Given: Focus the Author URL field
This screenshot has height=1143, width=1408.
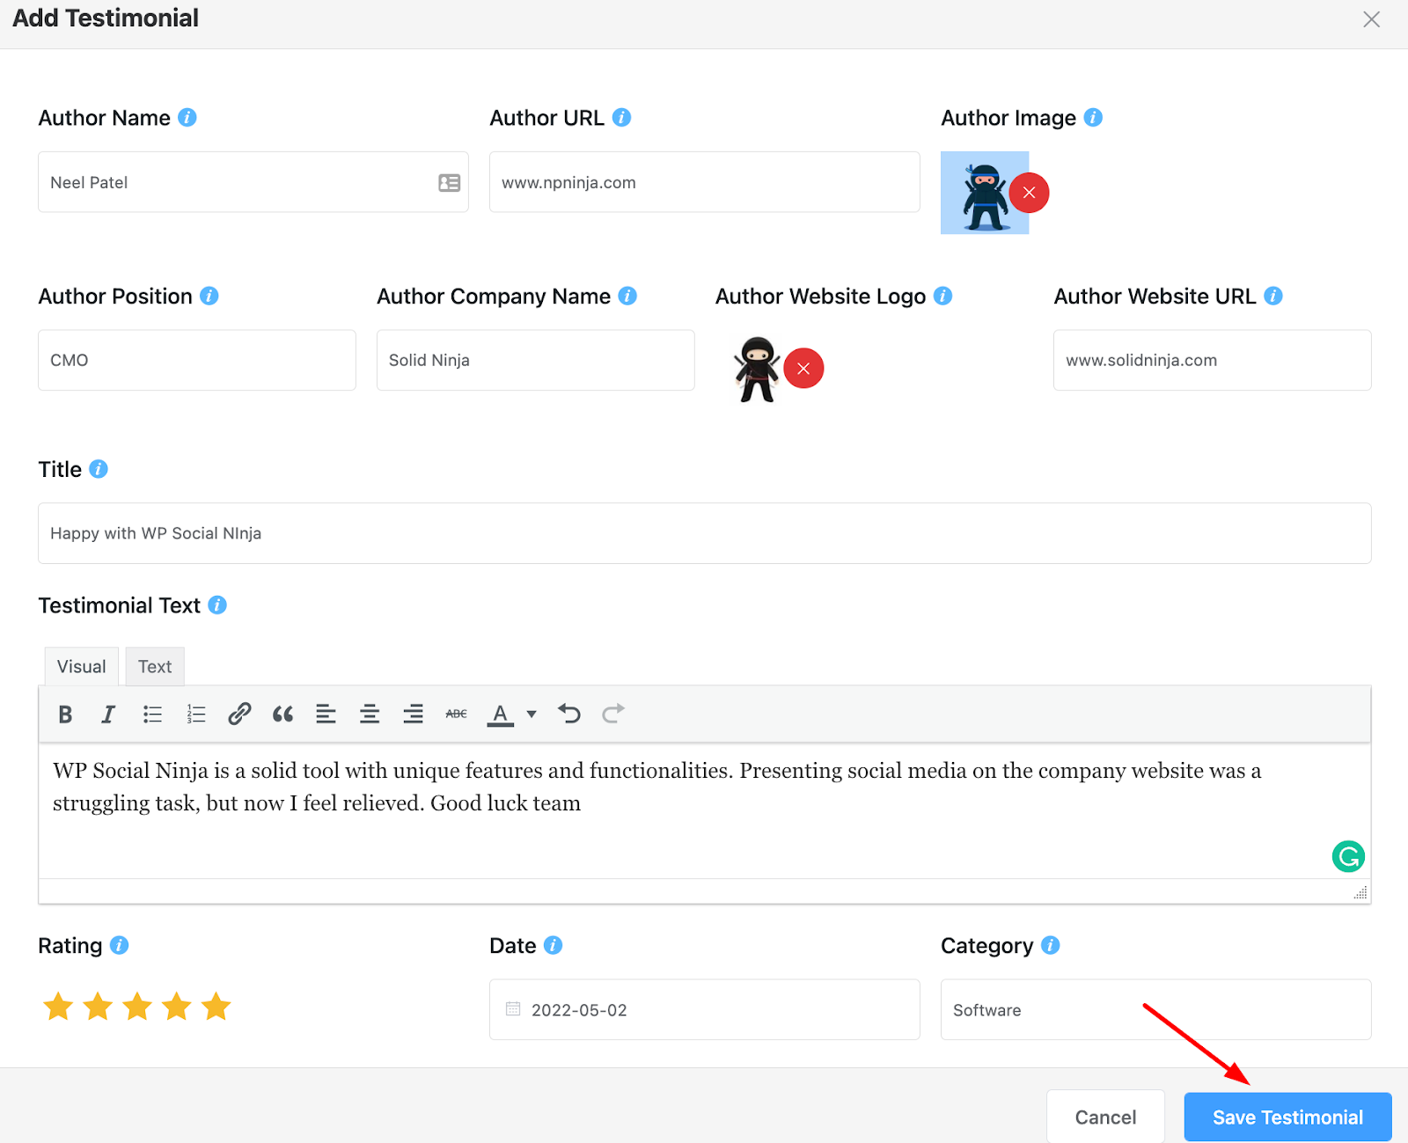Looking at the screenshot, I should tap(705, 182).
